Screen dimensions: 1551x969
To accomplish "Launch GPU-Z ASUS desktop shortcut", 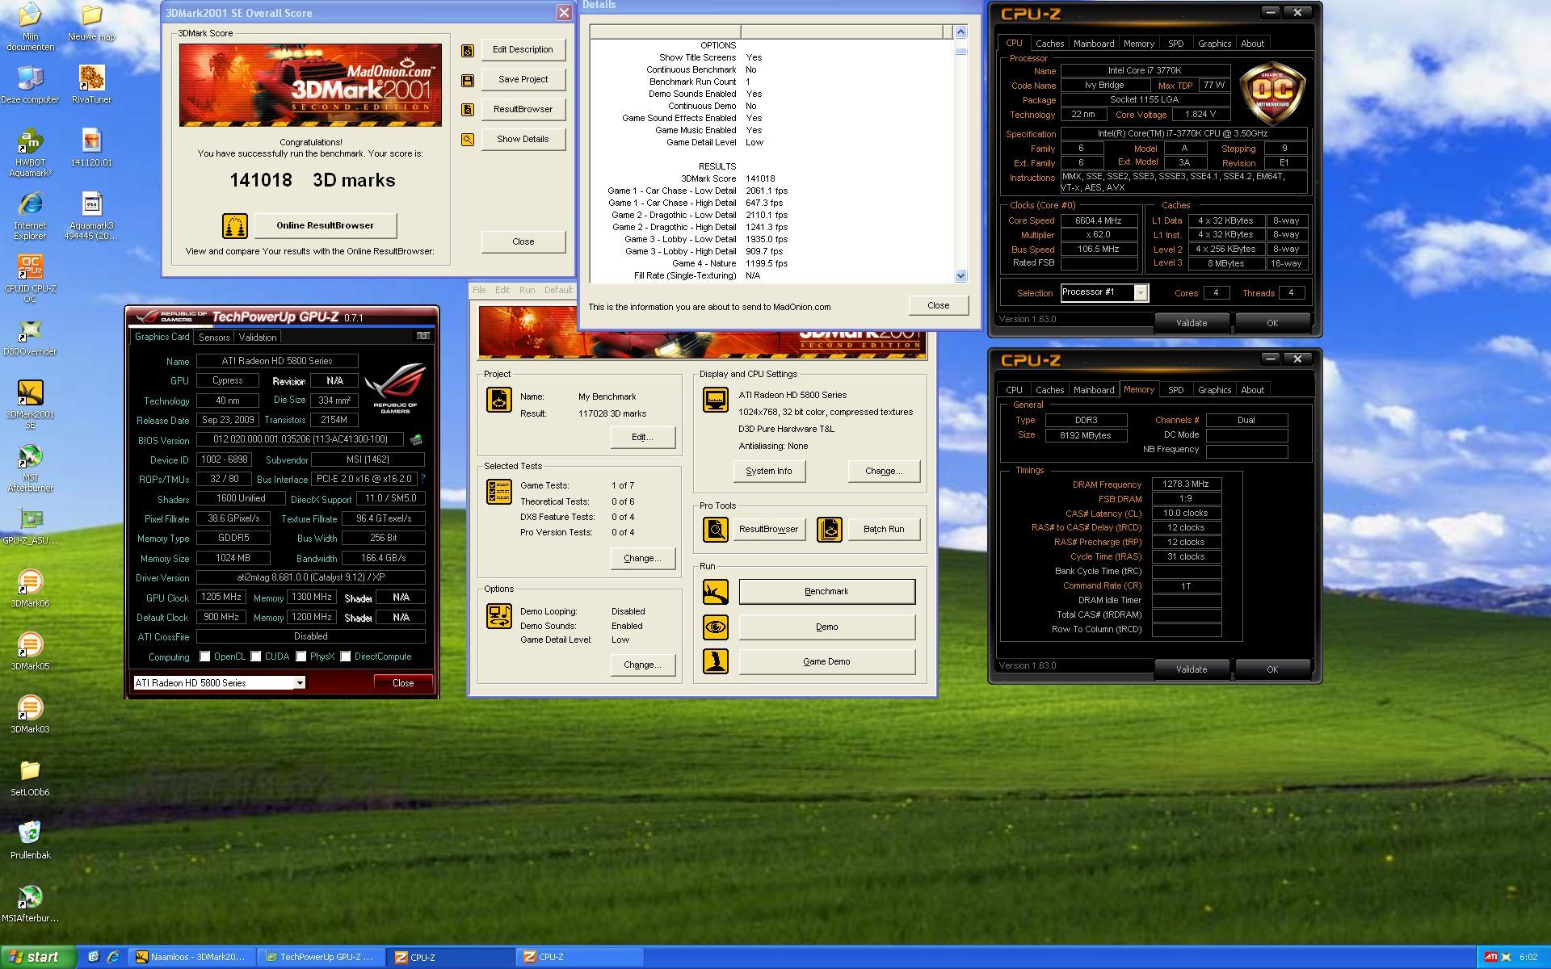I will [30, 526].
